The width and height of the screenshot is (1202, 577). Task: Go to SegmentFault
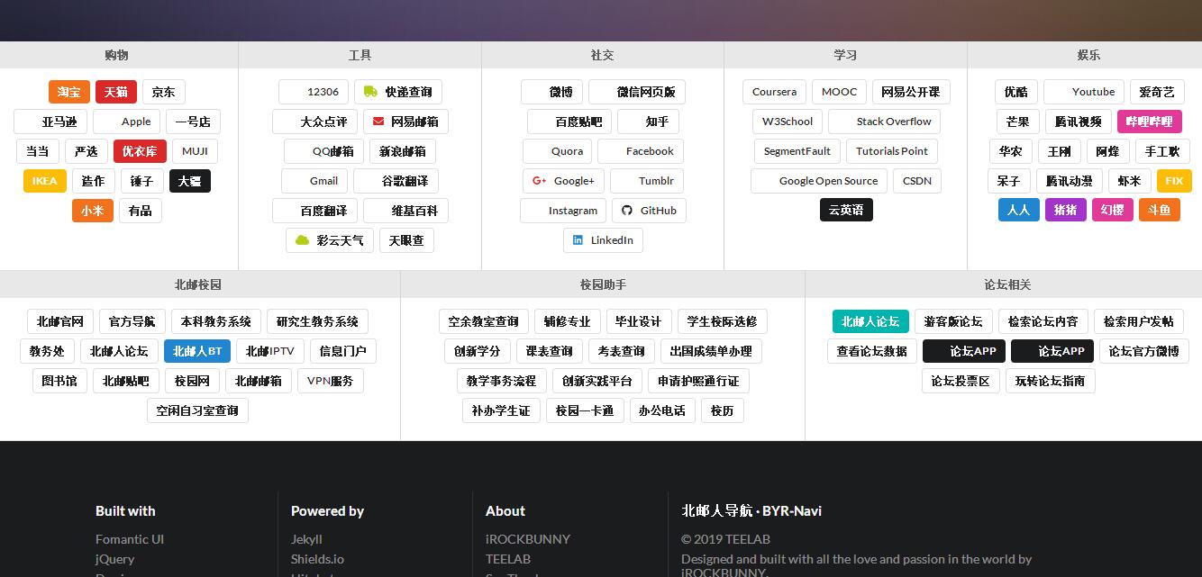coord(797,151)
